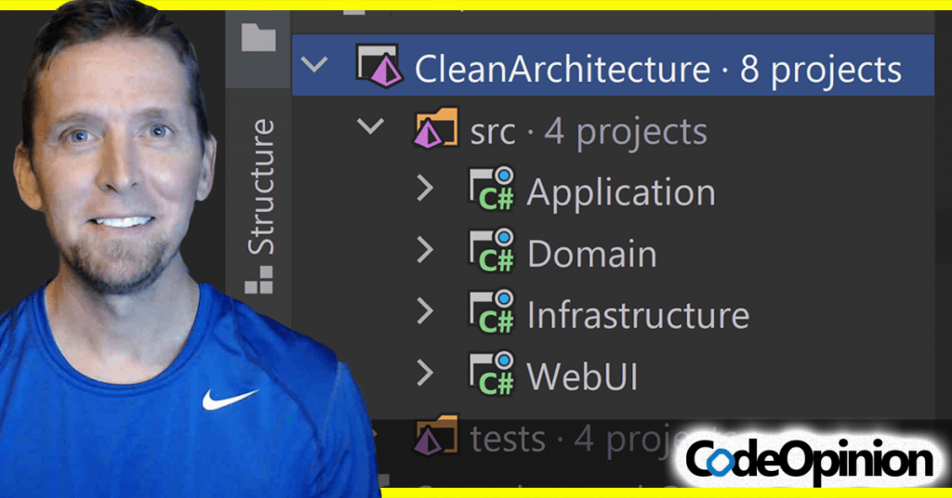Select the Infrastructure project label

(x=638, y=316)
